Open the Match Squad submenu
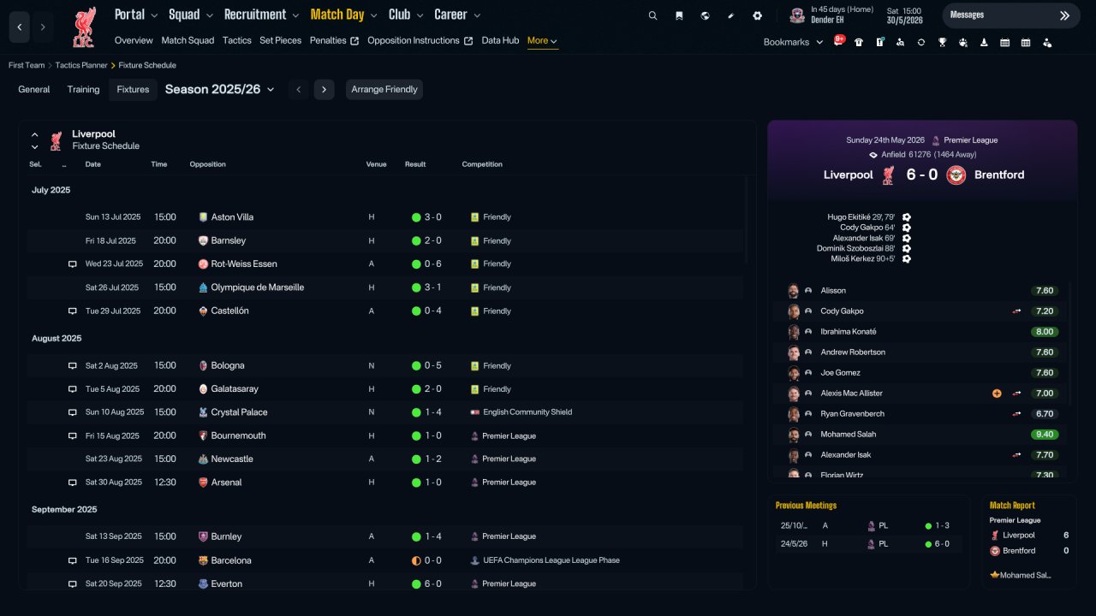 pyautogui.click(x=188, y=40)
